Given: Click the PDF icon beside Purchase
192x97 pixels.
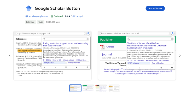Looking at the screenshot, I should (x=102, y=47).
